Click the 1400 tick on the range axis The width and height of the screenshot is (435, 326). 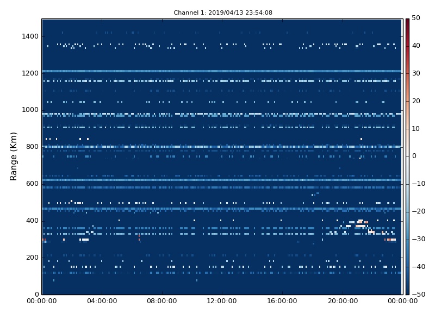pos(30,36)
